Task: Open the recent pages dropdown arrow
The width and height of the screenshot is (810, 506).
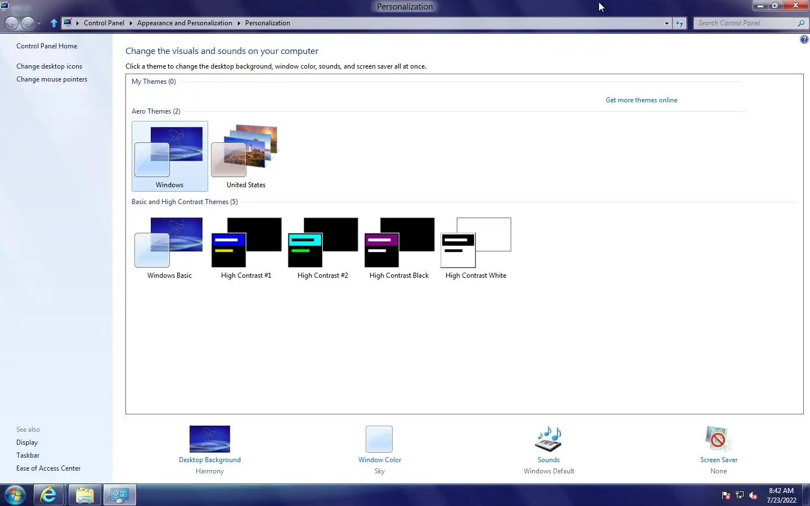Action: pos(39,24)
